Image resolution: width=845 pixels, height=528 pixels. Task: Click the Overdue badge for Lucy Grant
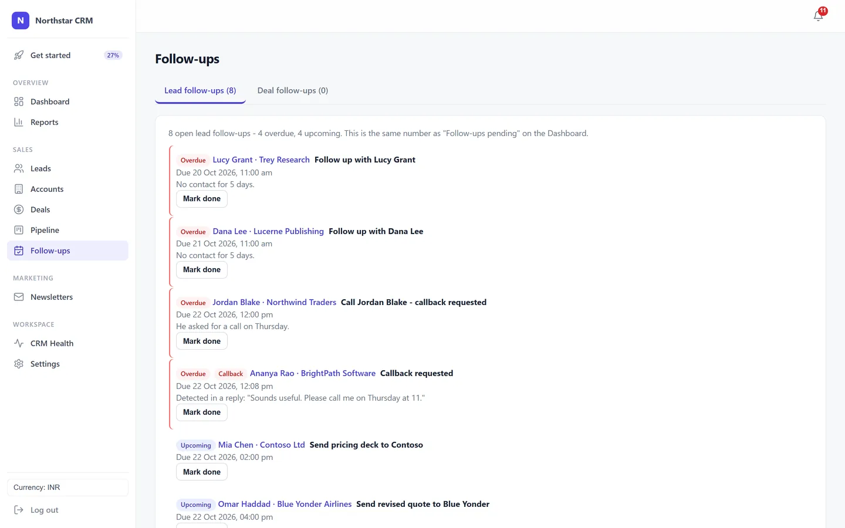193,160
